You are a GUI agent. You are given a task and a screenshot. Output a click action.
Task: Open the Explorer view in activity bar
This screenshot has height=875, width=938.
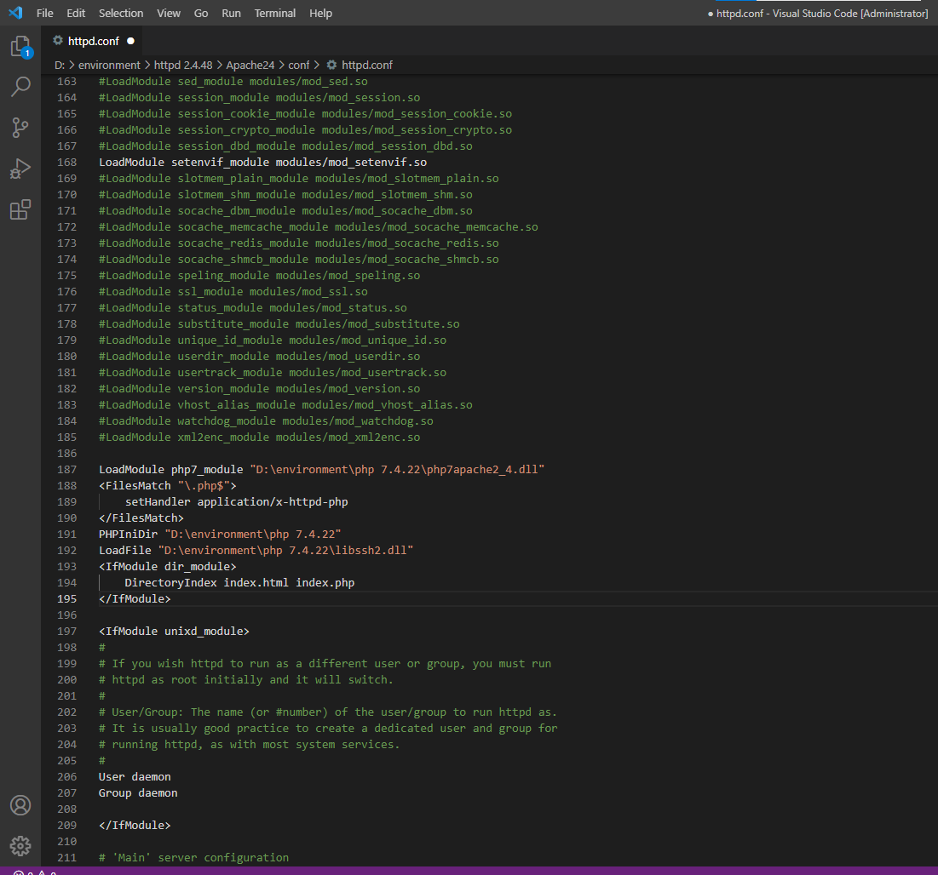point(20,47)
